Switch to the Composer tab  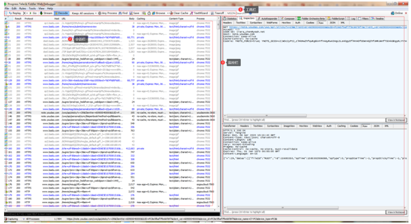(287, 19)
